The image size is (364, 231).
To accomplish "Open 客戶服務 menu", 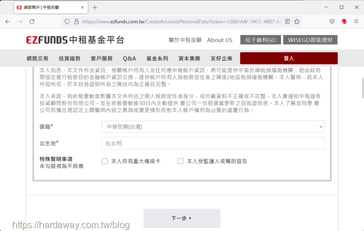I will pos(101,59).
